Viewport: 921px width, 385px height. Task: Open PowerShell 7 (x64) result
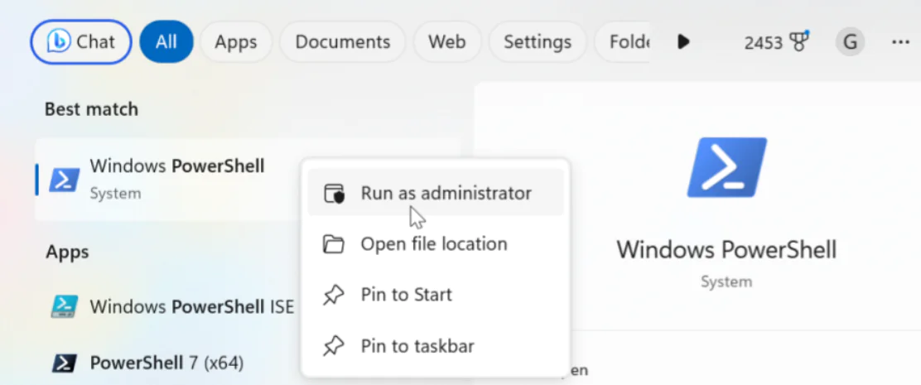pos(167,363)
